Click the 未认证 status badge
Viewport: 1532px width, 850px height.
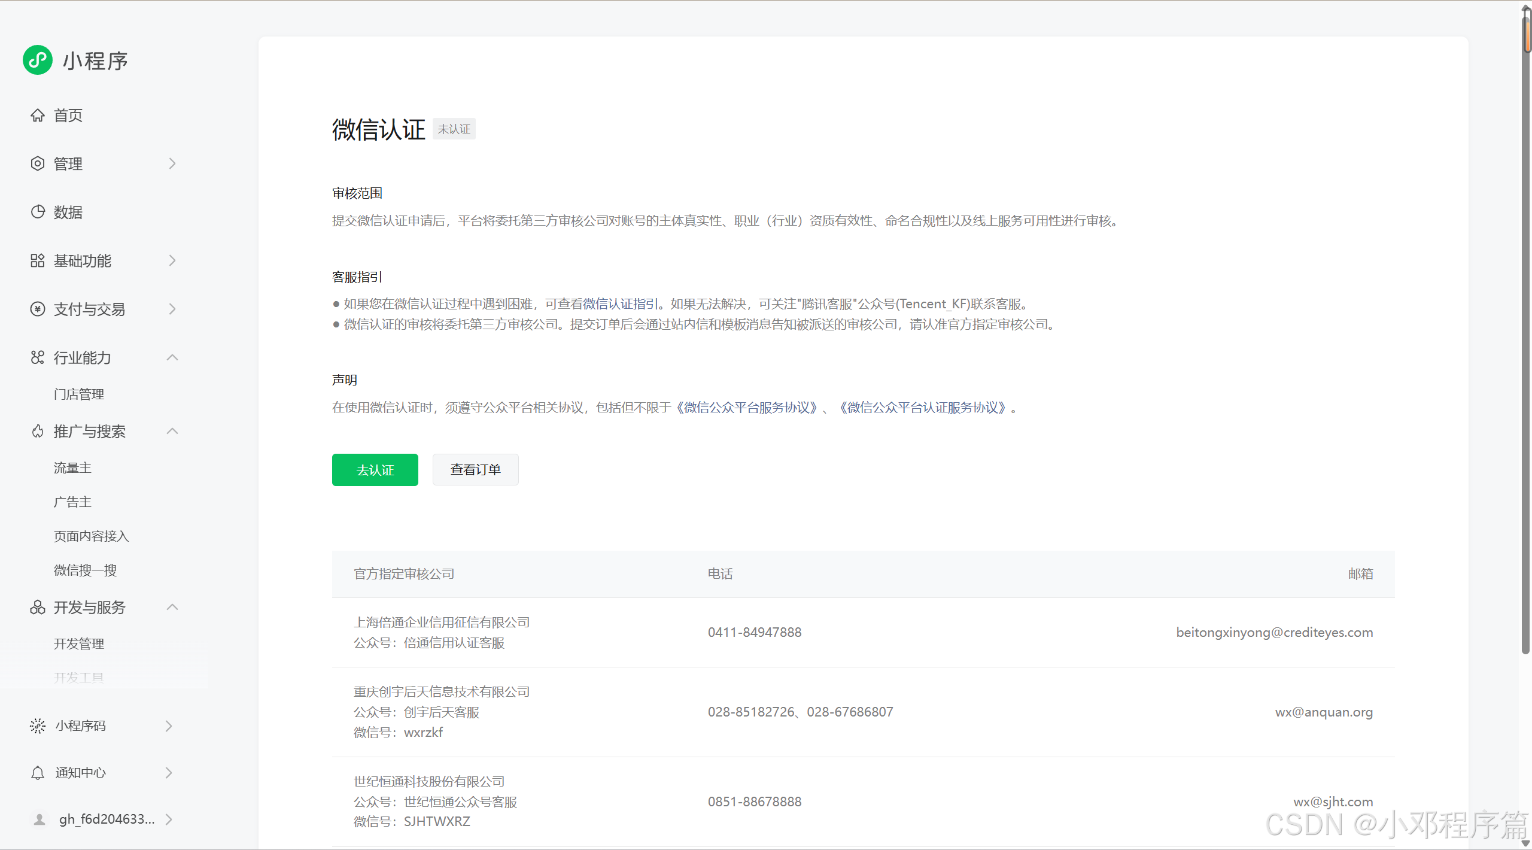tap(454, 129)
